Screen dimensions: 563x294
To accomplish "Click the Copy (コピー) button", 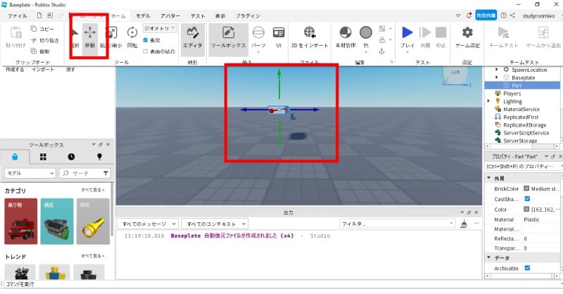I will pos(42,29).
